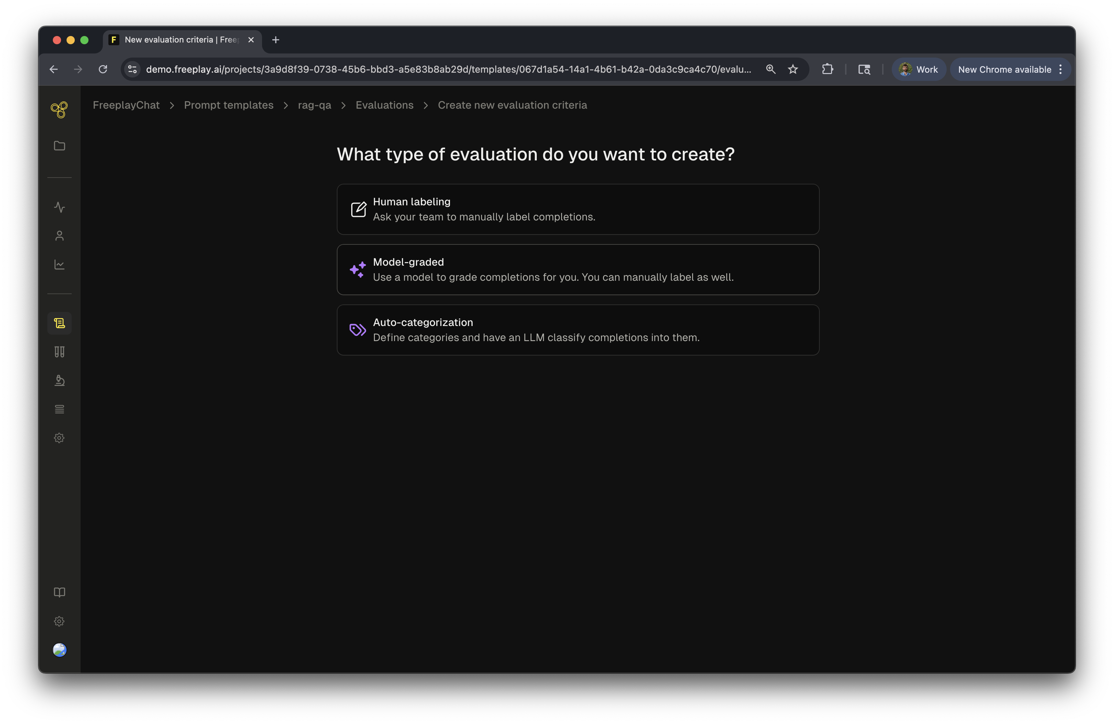Click the Freeplay logo icon in sidebar
Viewport: 1114px width, 724px height.
pos(59,110)
